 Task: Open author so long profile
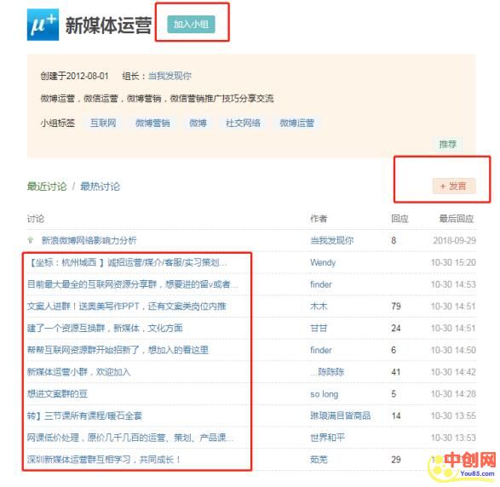pyautogui.click(x=324, y=394)
